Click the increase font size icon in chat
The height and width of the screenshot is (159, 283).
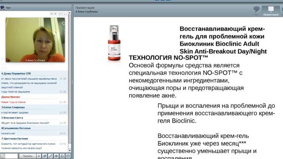coord(60,14)
